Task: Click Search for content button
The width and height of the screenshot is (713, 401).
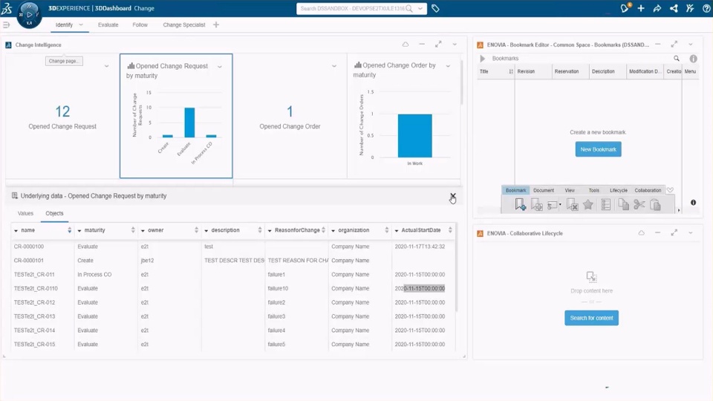Action: click(592, 318)
